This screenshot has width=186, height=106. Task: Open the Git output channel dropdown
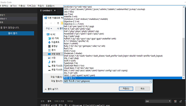click(x=158, y=101)
